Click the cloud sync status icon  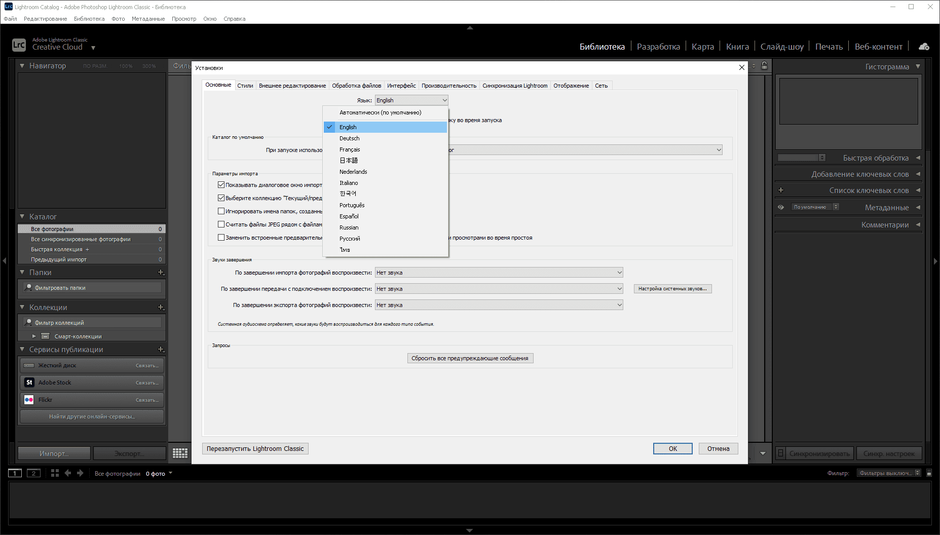point(924,47)
